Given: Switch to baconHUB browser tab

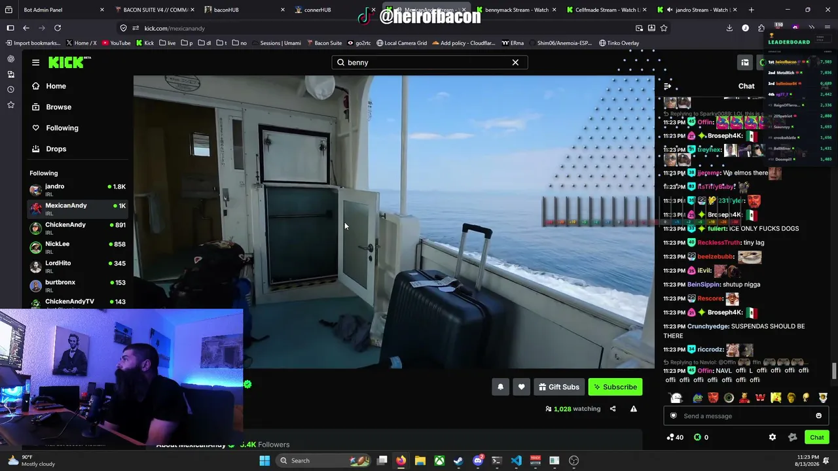Looking at the screenshot, I should (243, 10).
